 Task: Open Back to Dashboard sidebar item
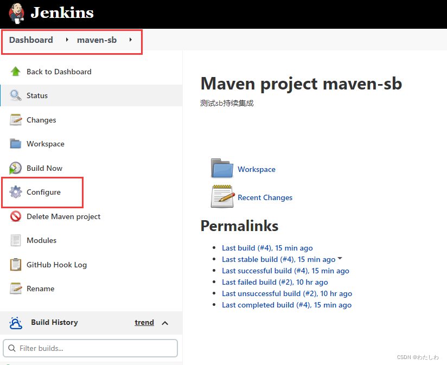[59, 72]
